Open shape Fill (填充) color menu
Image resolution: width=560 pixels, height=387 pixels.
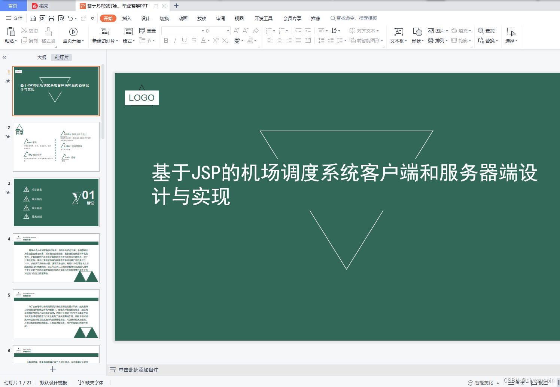point(470,31)
